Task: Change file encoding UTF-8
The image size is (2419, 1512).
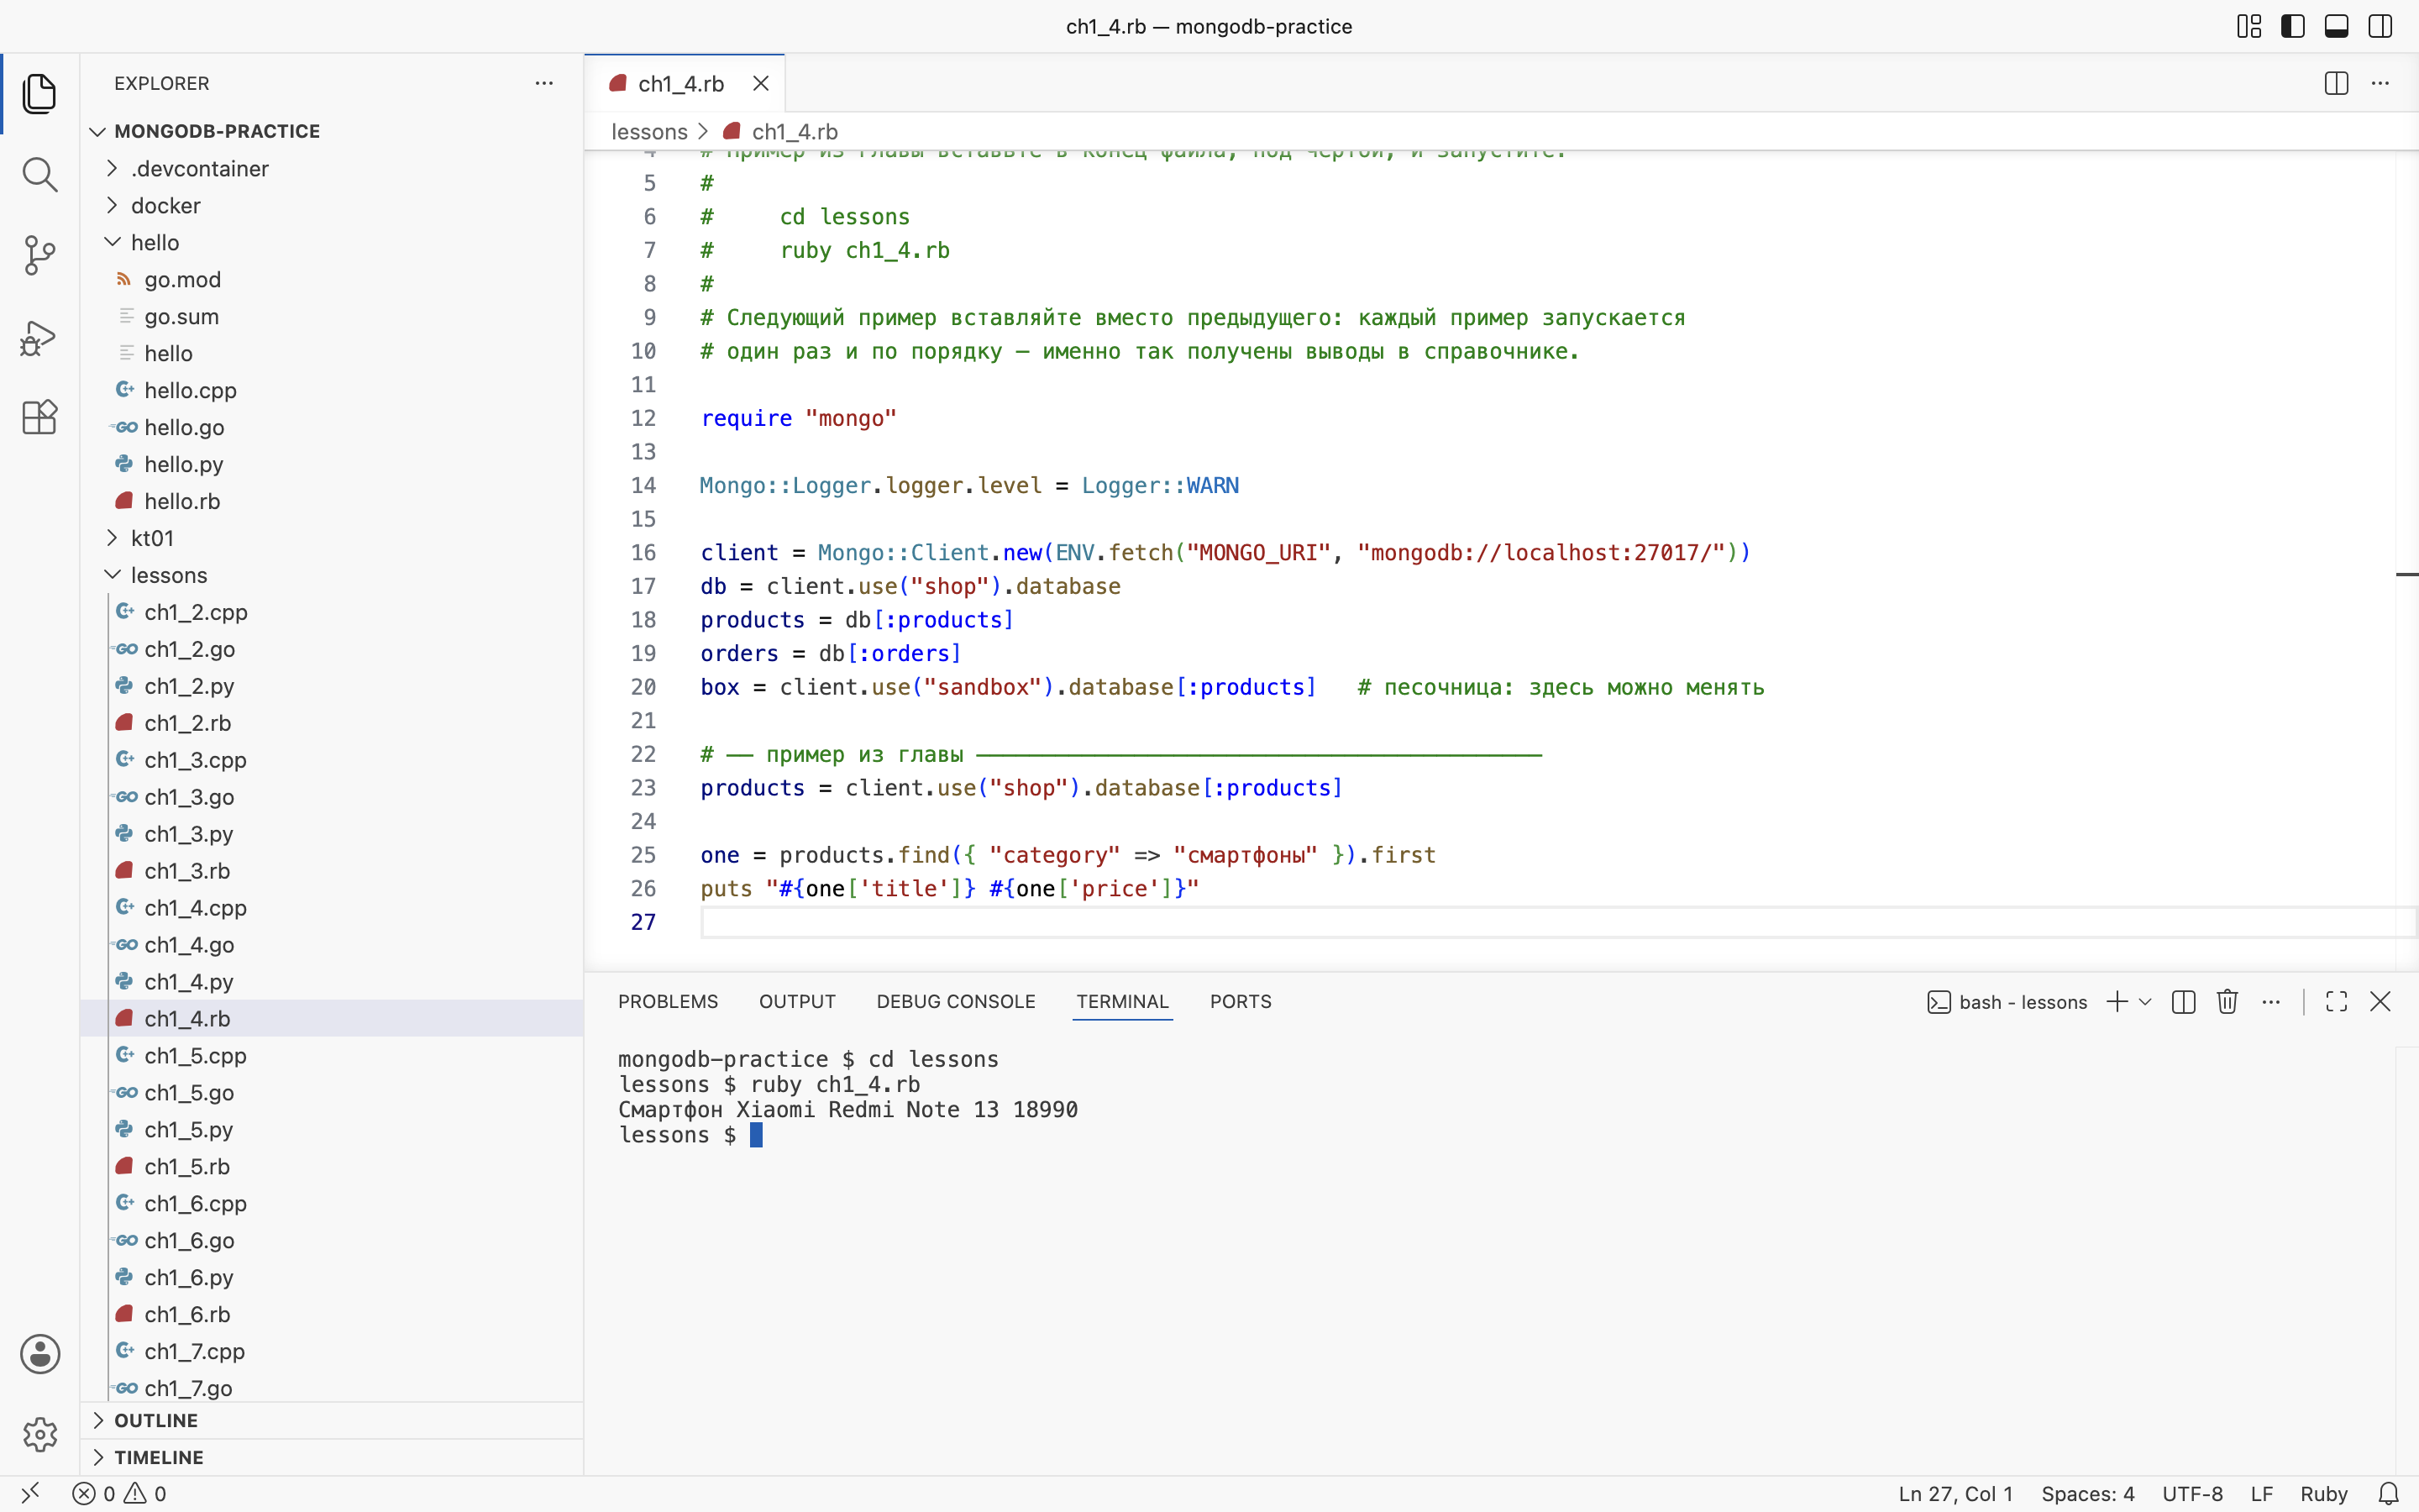Action: point(2192,1493)
